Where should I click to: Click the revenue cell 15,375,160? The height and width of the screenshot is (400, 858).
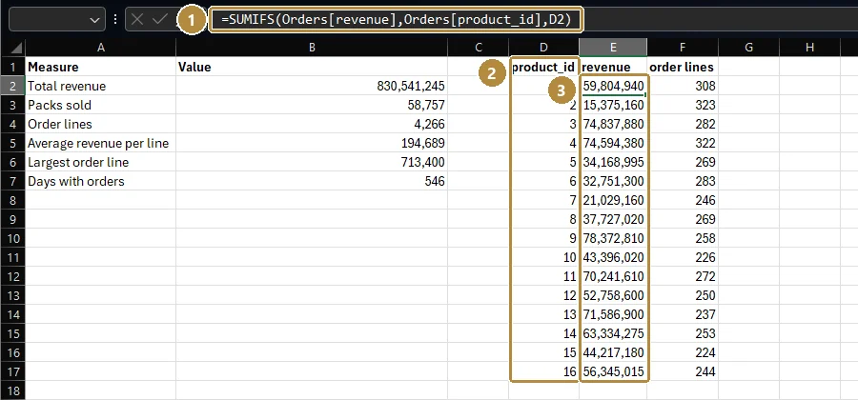[613, 105]
